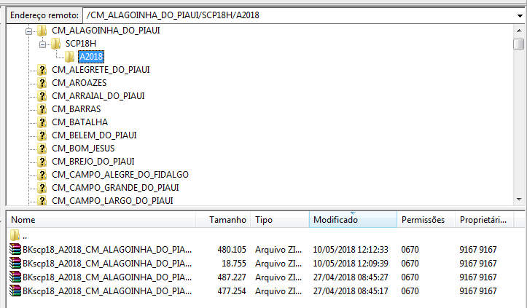The height and width of the screenshot is (308, 527).
Task: Click ZIP icon of 480.105 file
Action: (x=15, y=250)
